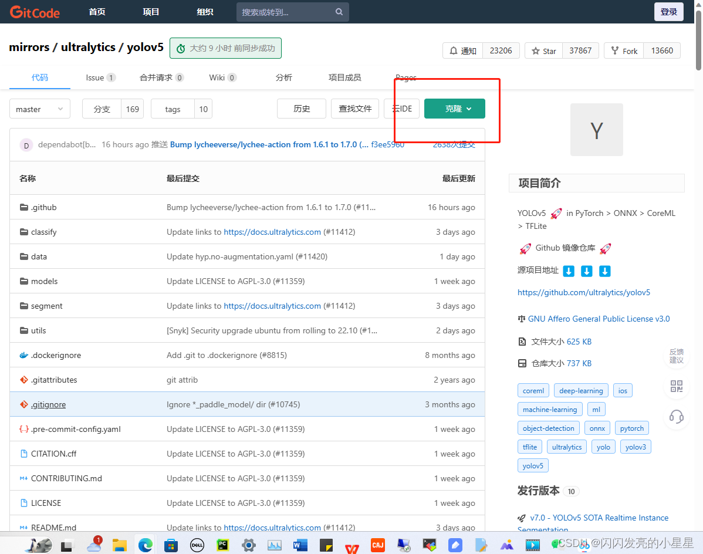Click the .dockerignore docker icon
This screenshot has width=703, height=554.
click(23, 355)
